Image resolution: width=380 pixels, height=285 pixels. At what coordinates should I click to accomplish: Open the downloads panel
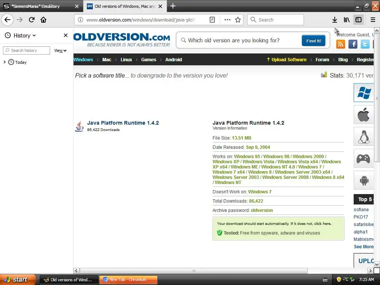tap(335, 20)
